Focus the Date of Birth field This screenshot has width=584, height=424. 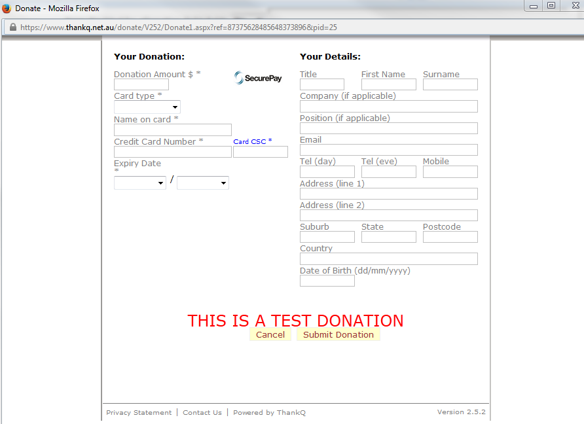point(327,281)
